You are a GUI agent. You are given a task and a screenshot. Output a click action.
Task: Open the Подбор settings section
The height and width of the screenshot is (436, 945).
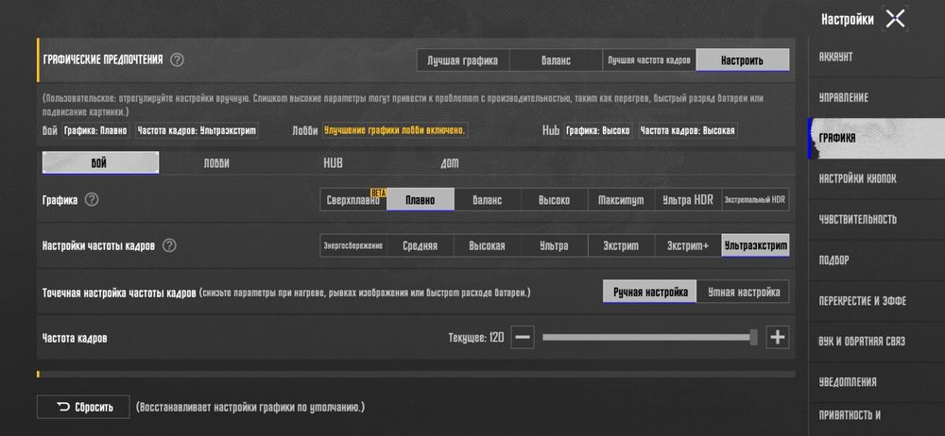[876, 260]
